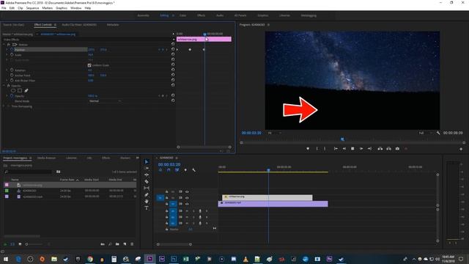Go to In point in Program monitor
Viewport: 469px width, 264px height.
tap(336, 148)
